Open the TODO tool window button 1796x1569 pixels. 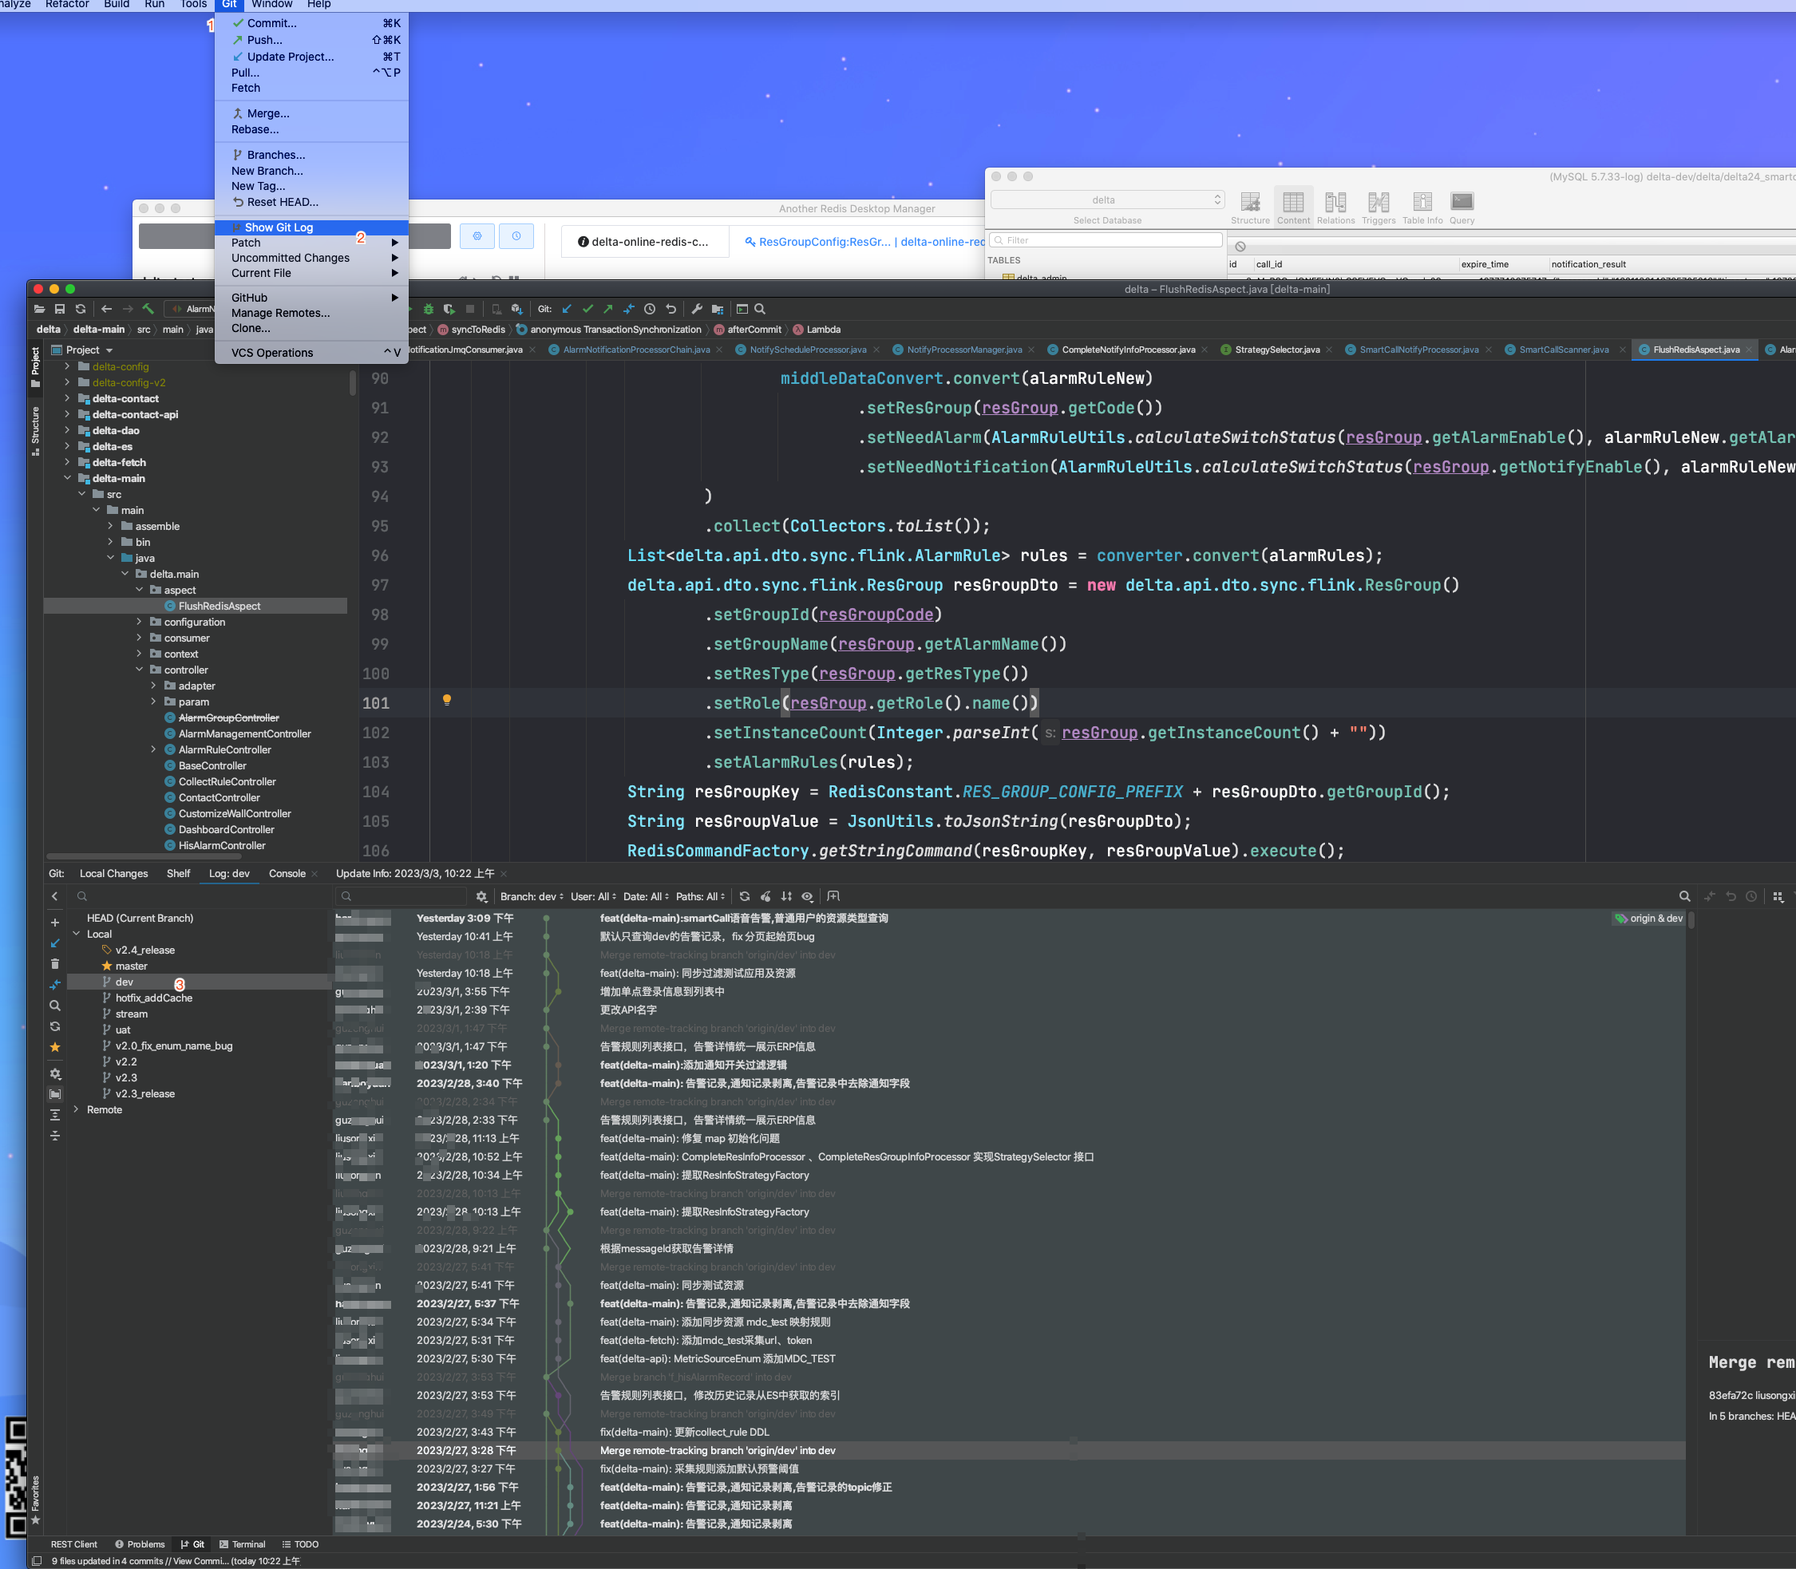coord(300,1544)
